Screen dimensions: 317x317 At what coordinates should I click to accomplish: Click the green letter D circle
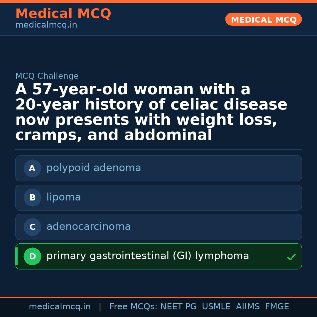(x=32, y=257)
